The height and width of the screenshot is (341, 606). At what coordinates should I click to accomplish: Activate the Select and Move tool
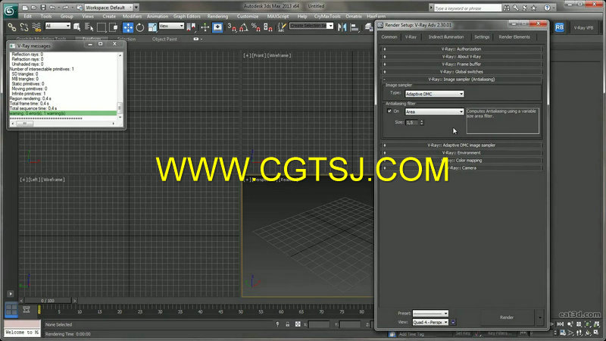pos(128,27)
